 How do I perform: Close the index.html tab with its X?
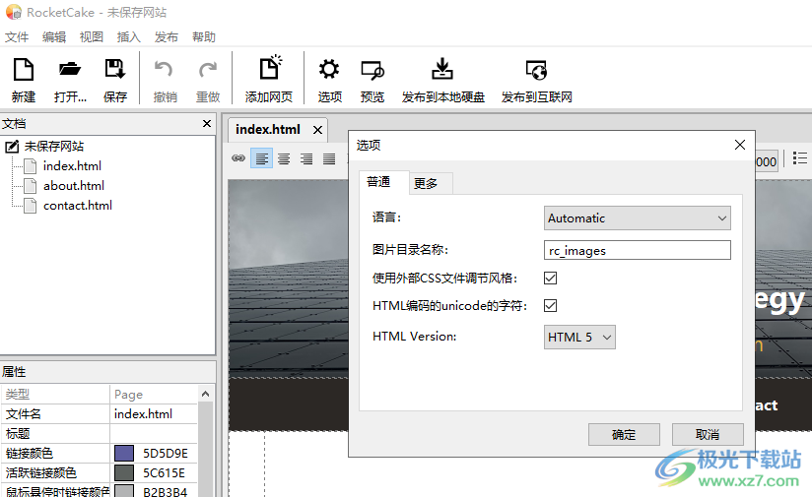(318, 130)
